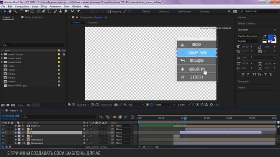This screenshot has height=157, width=280.
Task: Expand the Подложка layer properties
Action: (16, 143)
